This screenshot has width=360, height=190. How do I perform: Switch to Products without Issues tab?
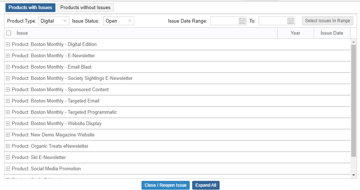(x=85, y=8)
